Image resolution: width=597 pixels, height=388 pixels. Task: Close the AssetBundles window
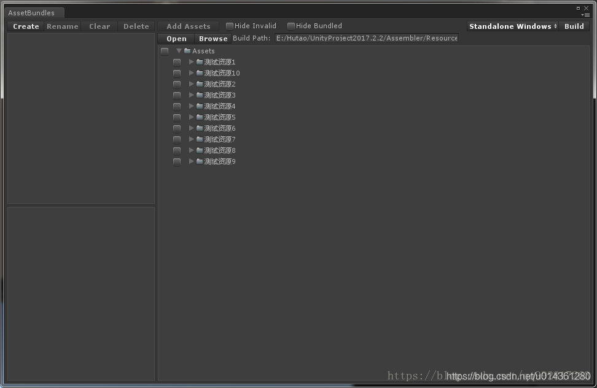pos(587,8)
